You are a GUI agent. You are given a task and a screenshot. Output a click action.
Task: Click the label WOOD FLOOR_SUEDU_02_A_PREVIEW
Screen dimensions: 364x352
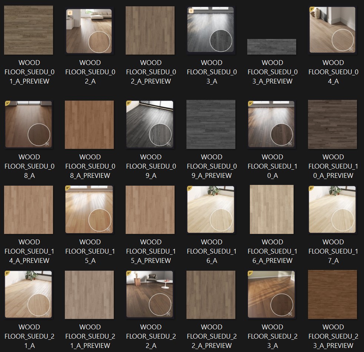[151, 72]
